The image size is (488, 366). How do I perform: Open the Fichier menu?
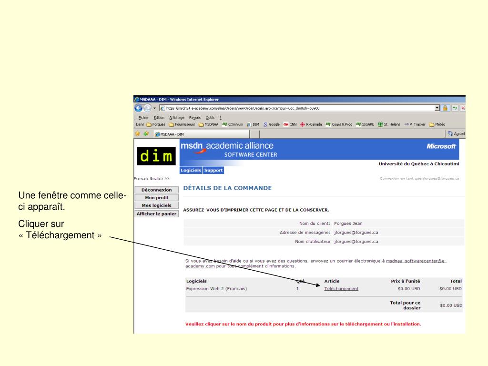click(x=143, y=118)
